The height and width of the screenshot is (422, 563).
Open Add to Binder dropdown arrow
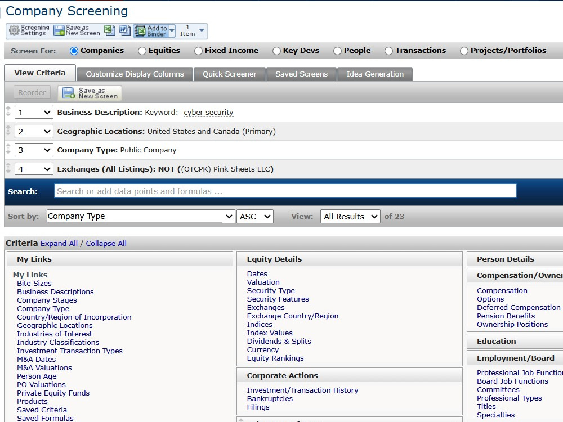click(172, 31)
